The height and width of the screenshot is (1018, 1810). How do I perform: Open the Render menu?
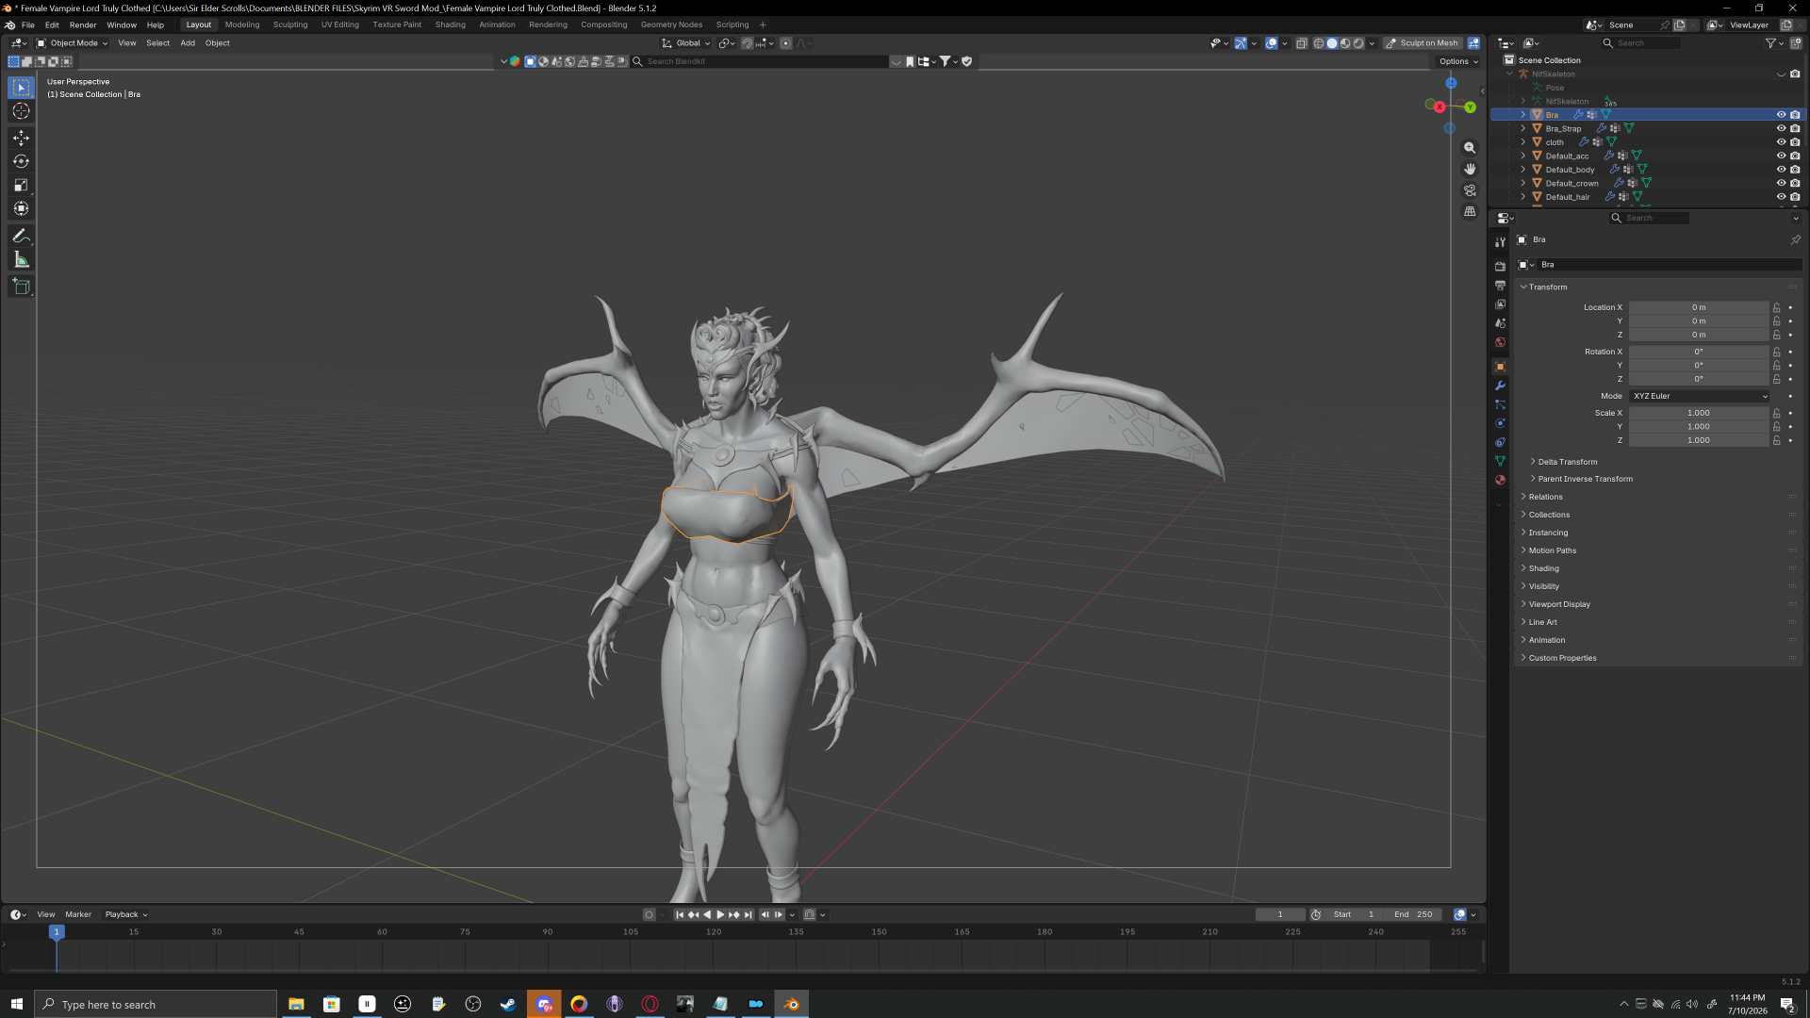83,25
